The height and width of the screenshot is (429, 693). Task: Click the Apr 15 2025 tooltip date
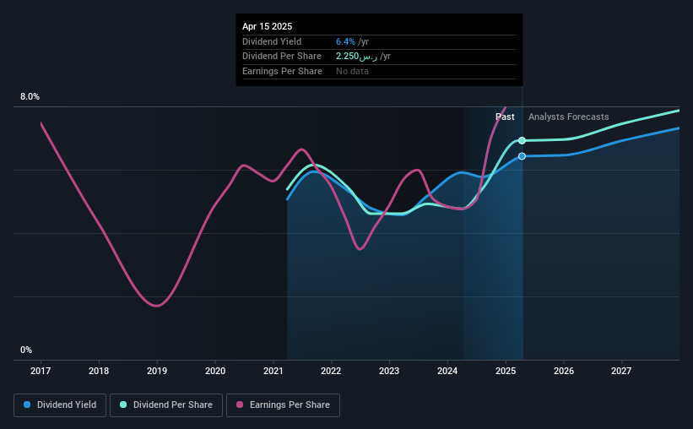click(267, 26)
